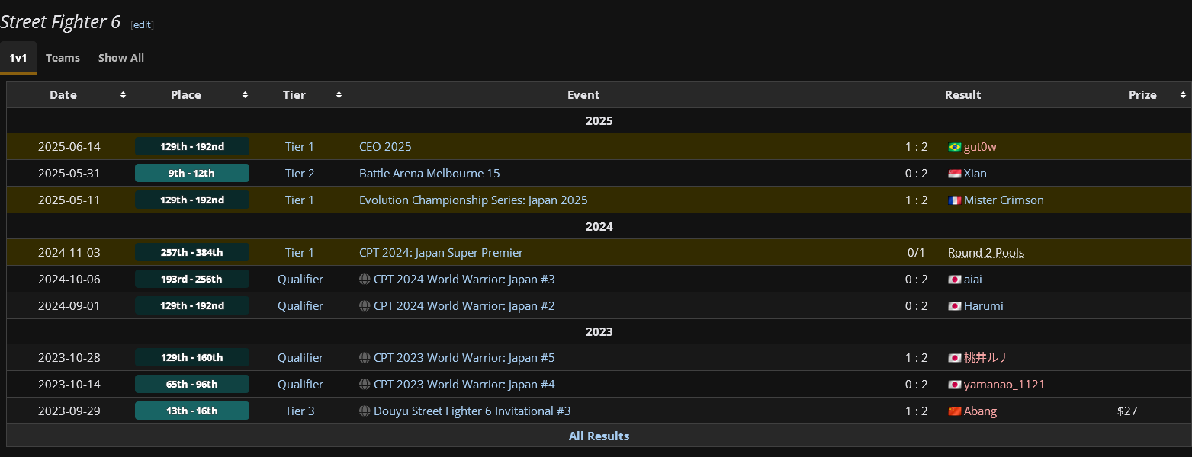Click the China flag next to Abang

(954, 411)
